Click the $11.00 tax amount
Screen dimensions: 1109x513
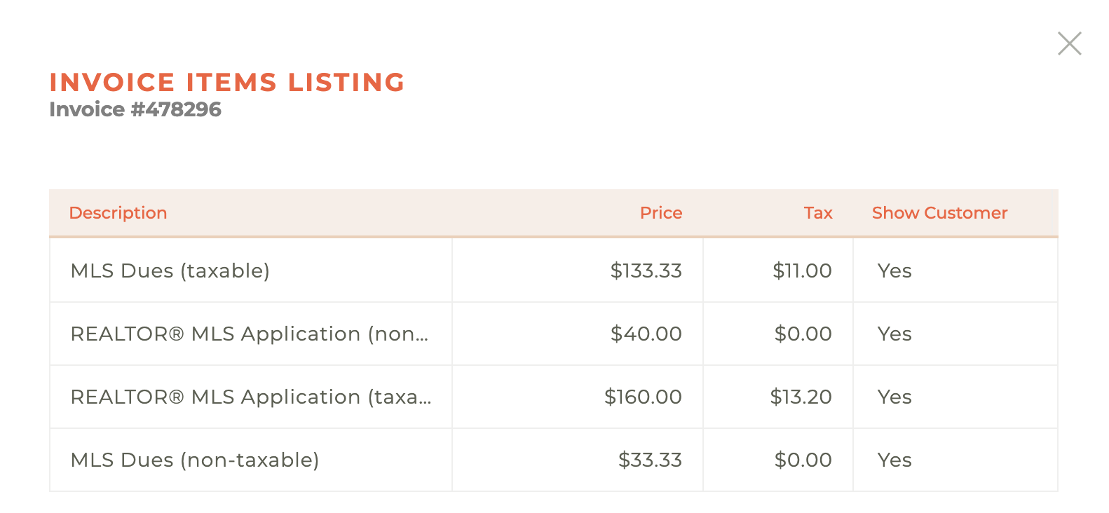[802, 271]
